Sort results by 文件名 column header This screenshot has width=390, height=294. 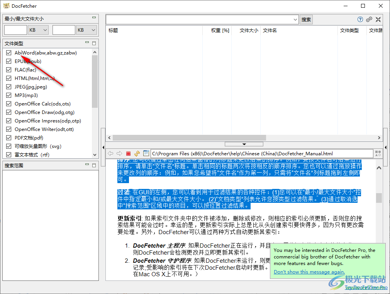click(299, 31)
